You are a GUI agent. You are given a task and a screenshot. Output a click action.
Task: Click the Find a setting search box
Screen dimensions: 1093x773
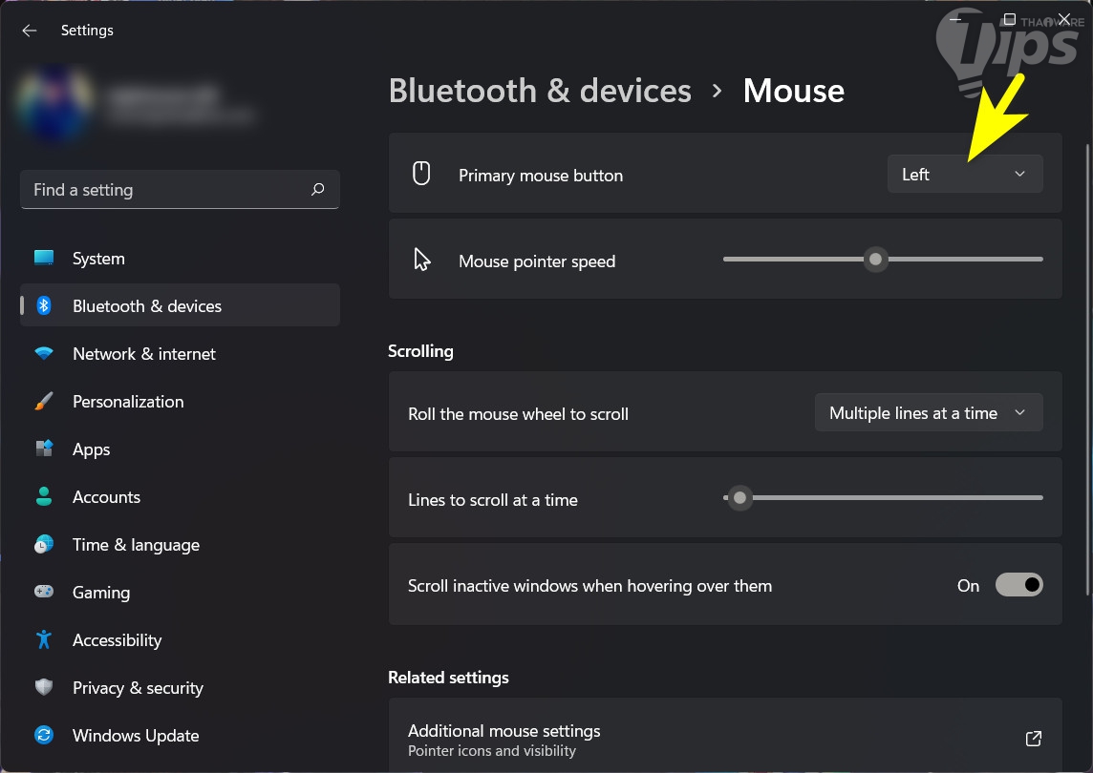pos(167,190)
